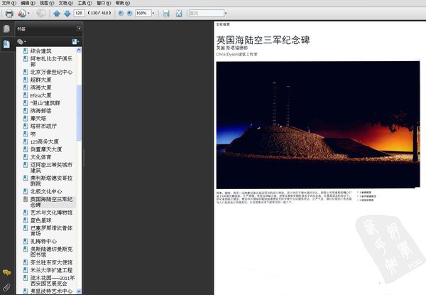Select the 超群大厦 bookmark

(40, 80)
